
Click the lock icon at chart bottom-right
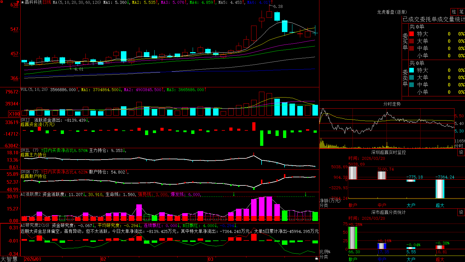click(x=317, y=258)
